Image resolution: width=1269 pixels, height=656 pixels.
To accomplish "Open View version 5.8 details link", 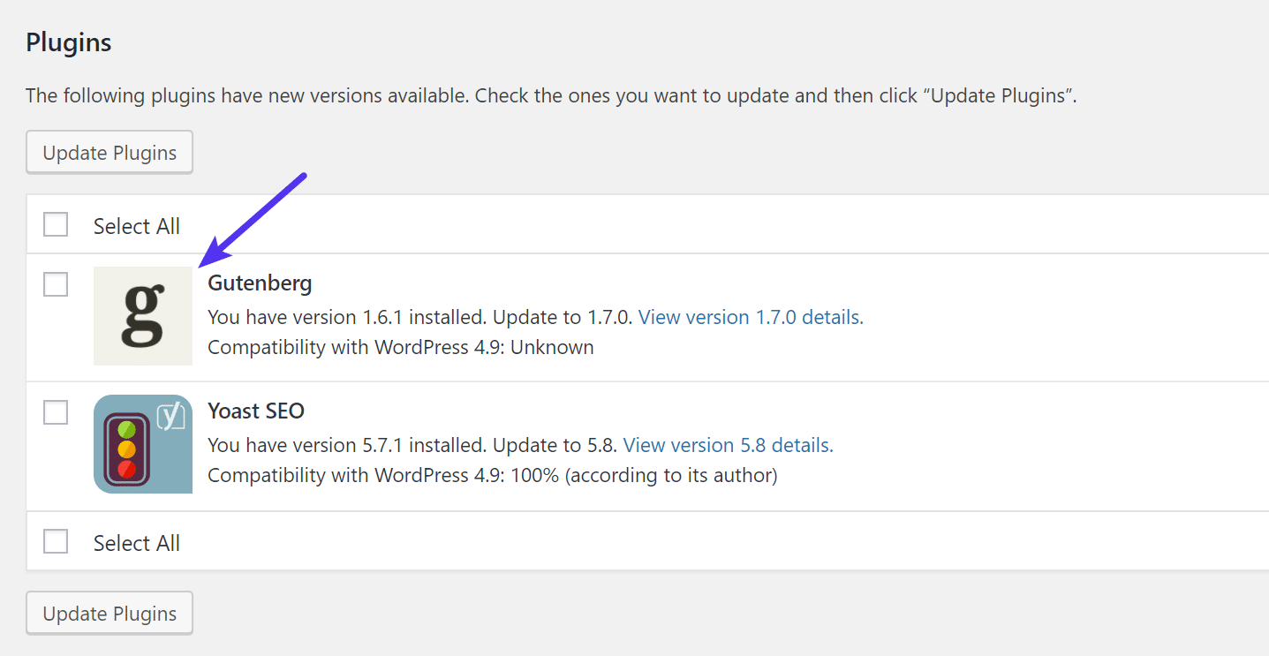I will [727, 445].
